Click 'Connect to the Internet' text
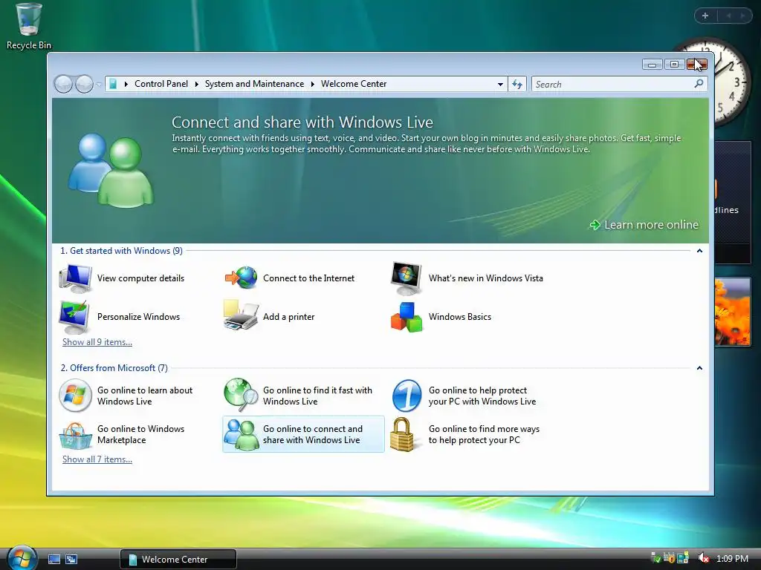The image size is (761, 570). [308, 278]
